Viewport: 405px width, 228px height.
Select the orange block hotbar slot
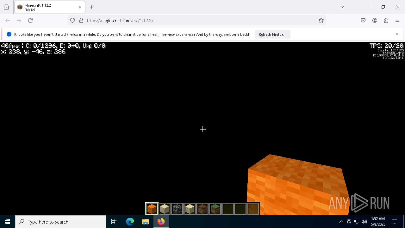pyautogui.click(x=152, y=209)
